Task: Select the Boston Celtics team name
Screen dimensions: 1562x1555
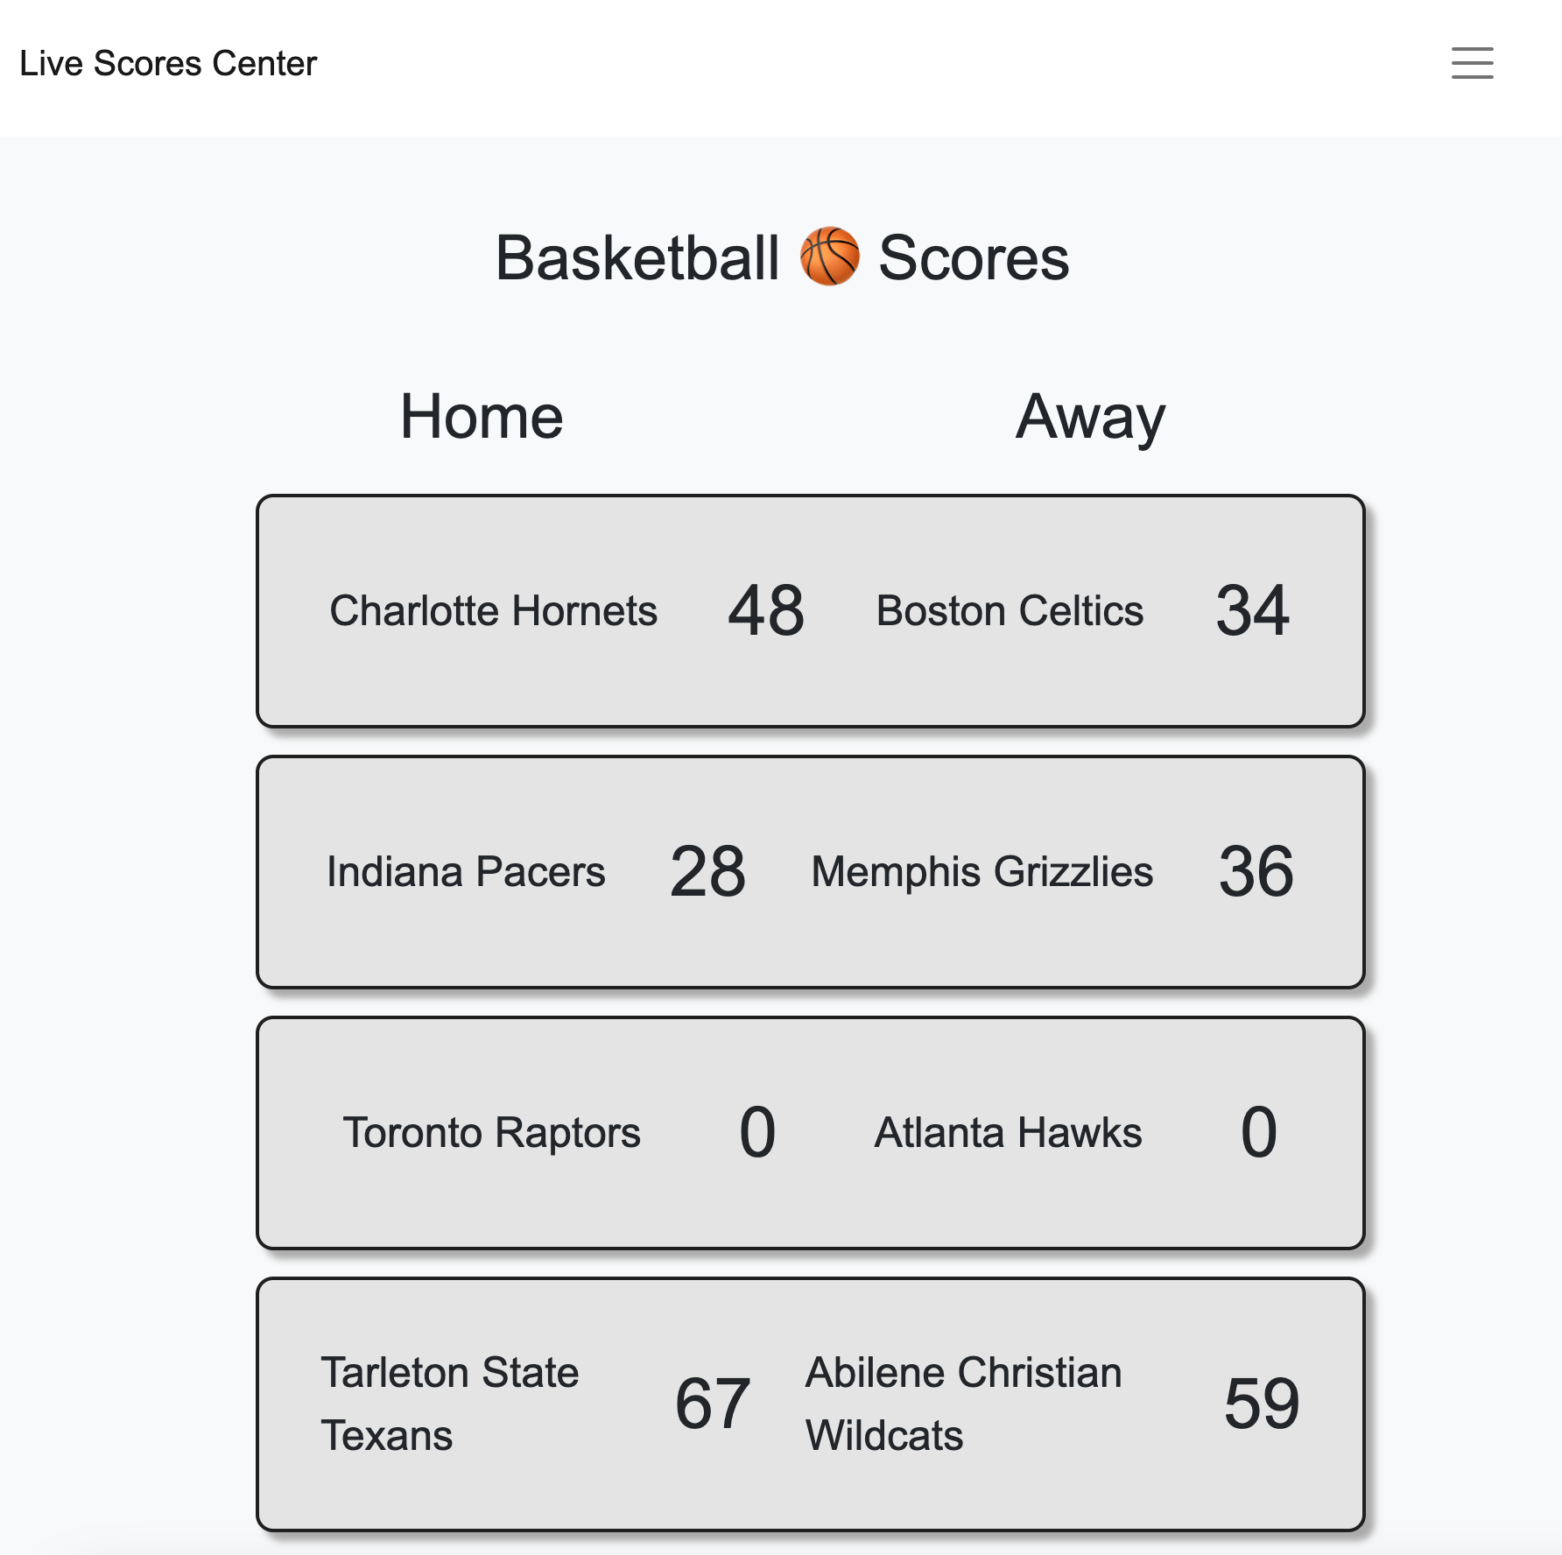Action: click(x=1010, y=610)
